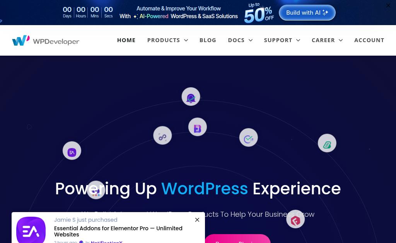Click the Essential Addons for Elementor Pro notification title
Image resolution: width=396 pixels, height=243 pixels.
(x=118, y=231)
